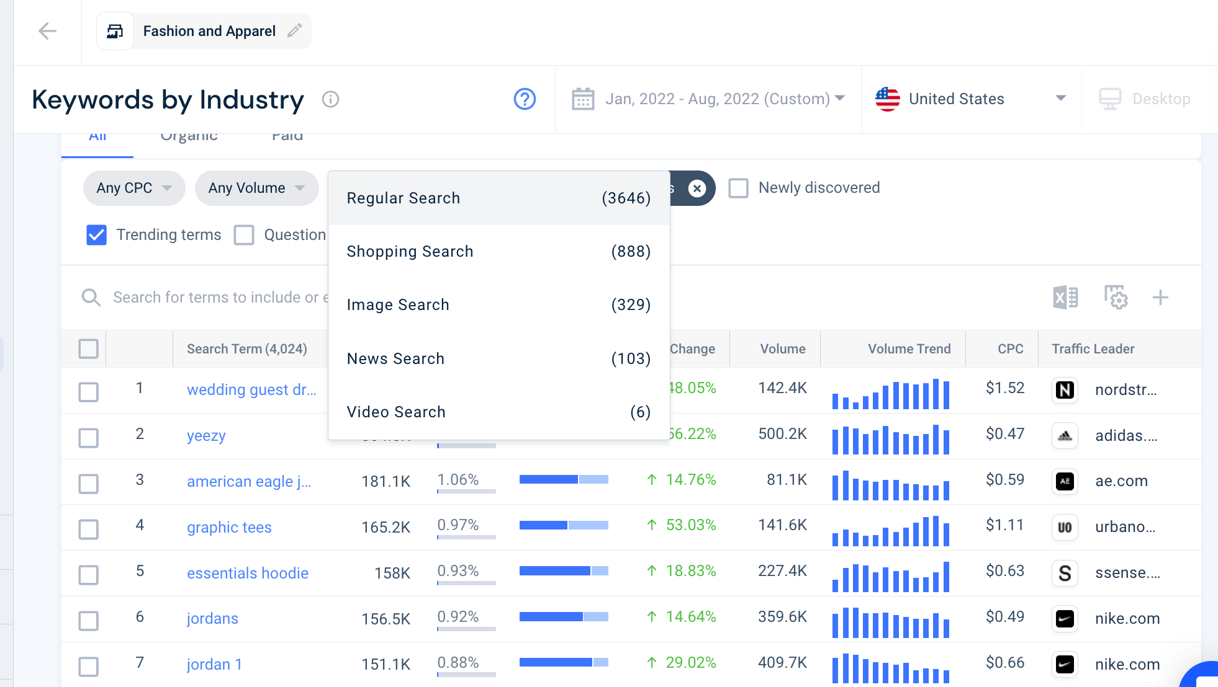The image size is (1218, 687).
Task: Export table to Excel
Action: [1065, 298]
